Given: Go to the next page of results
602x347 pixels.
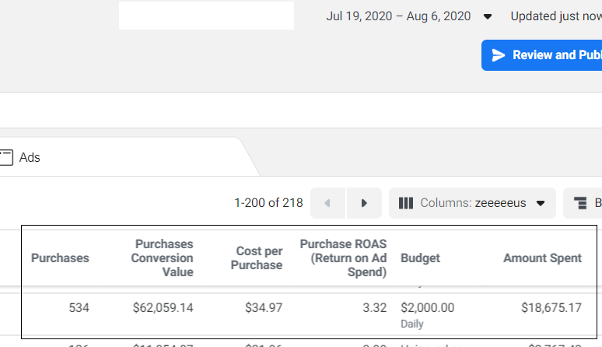Looking at the screenshot, I should point(364,203).
